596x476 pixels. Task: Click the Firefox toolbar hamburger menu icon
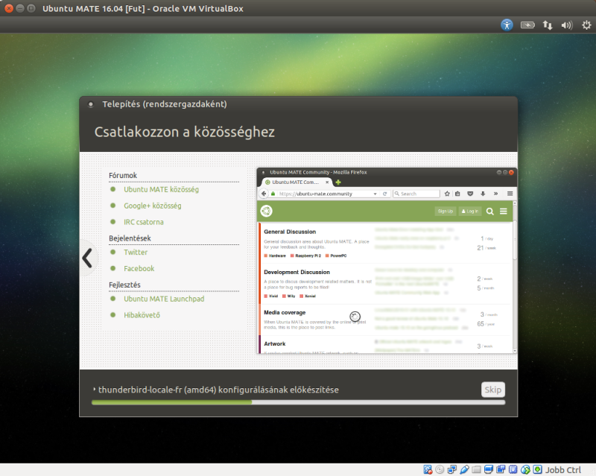click(x=510, y=194)
